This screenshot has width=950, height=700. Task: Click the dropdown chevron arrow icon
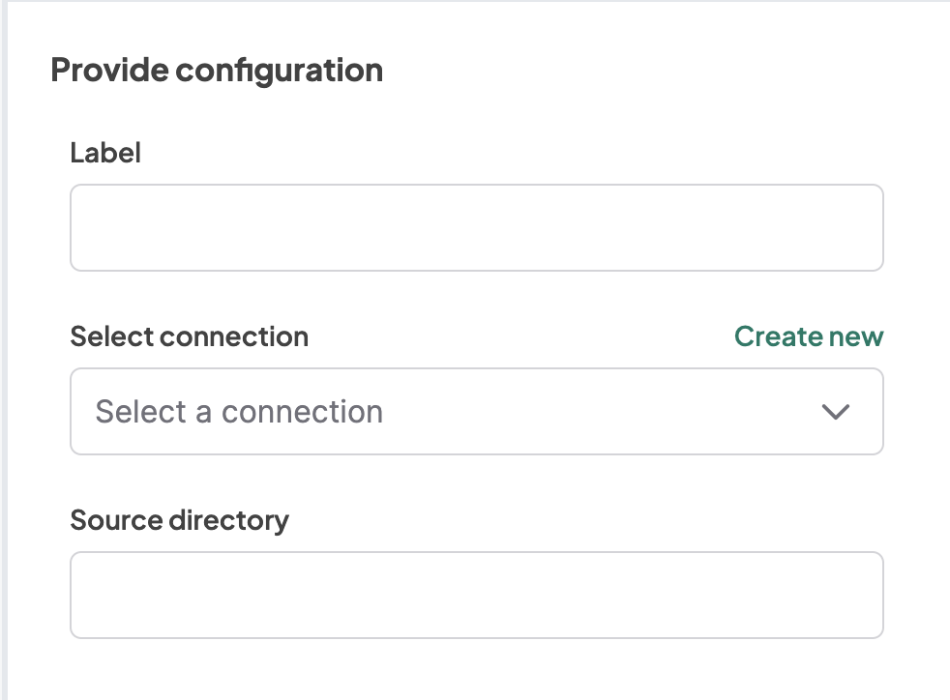835,412
